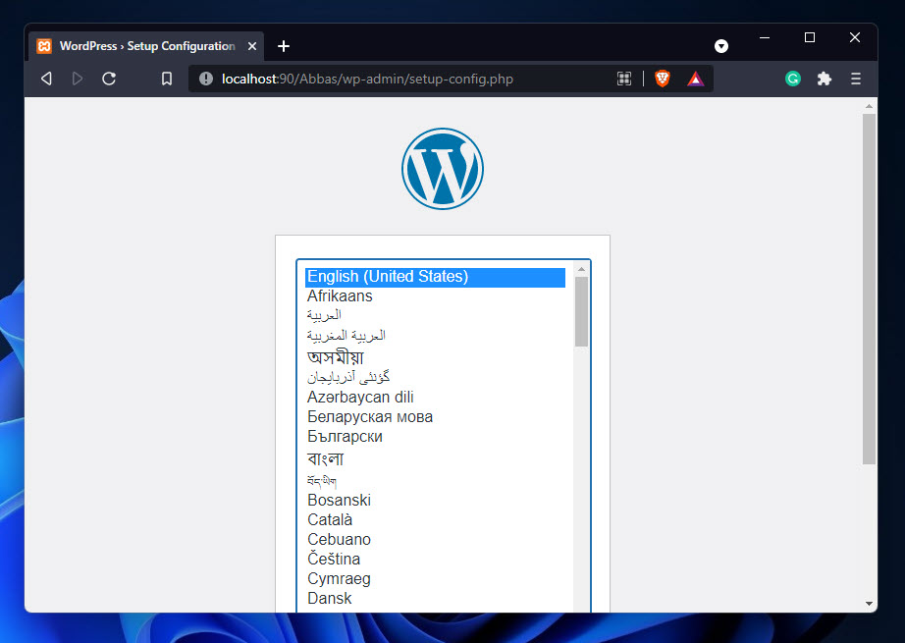Select Dansk language
This screenshot has width=905, height=643.
point(435,598)
